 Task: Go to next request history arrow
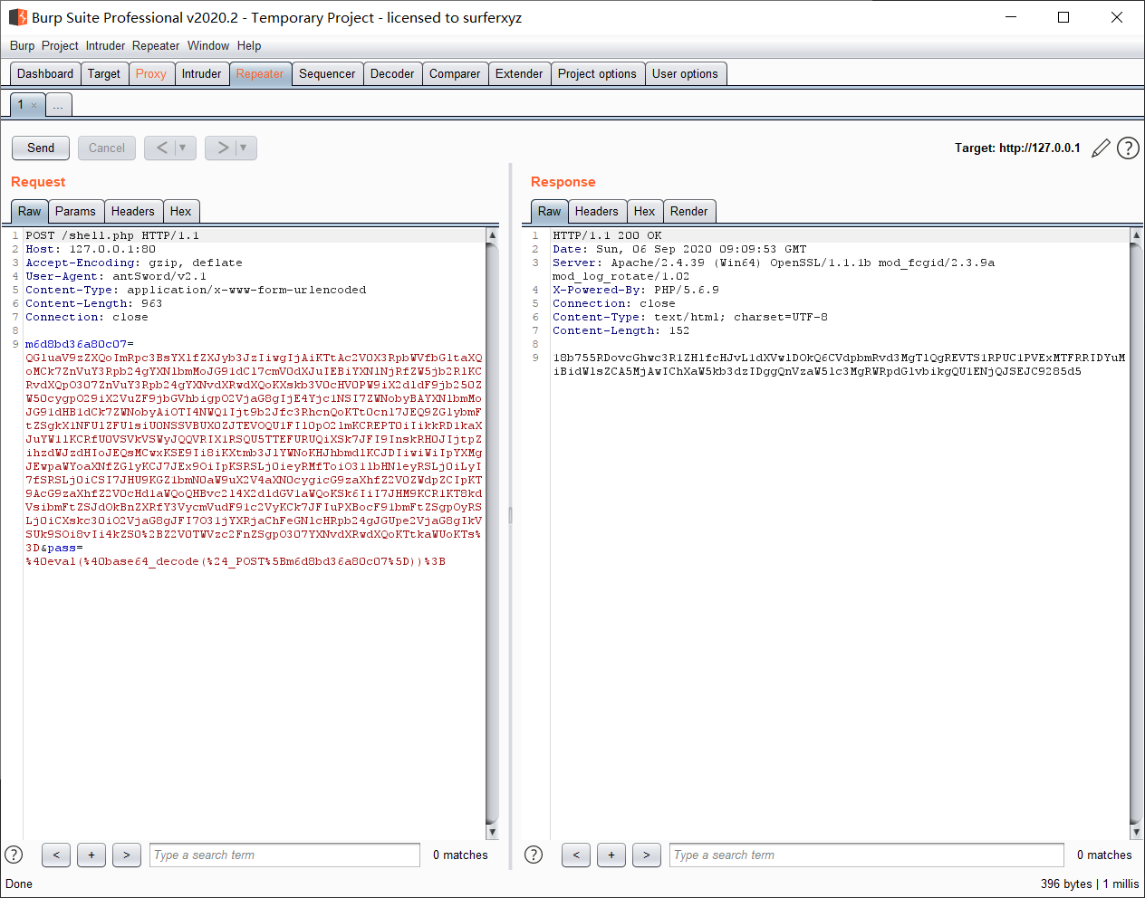pyautogui.click(x=223, y=148)
